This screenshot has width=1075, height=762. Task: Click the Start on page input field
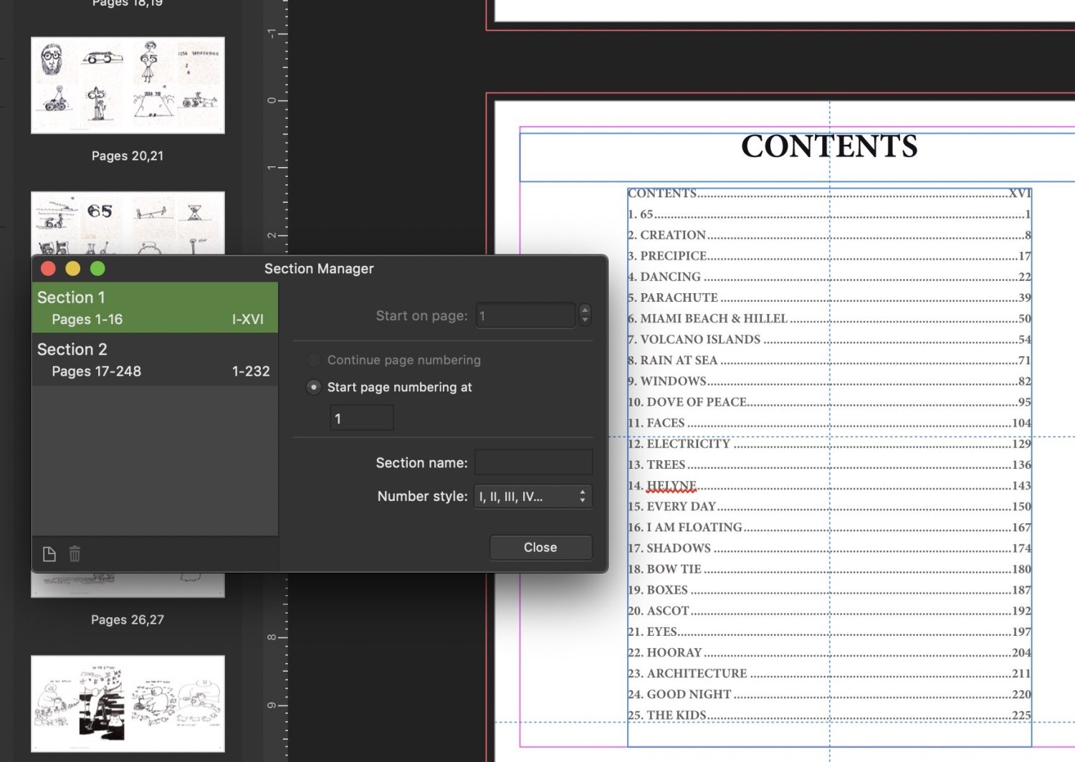pyautogui.click(x=525, y=315)
